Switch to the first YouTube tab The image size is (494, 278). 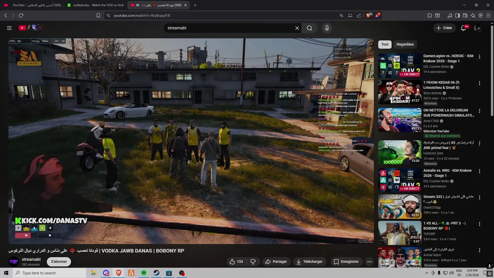click(x=32, y=5)
